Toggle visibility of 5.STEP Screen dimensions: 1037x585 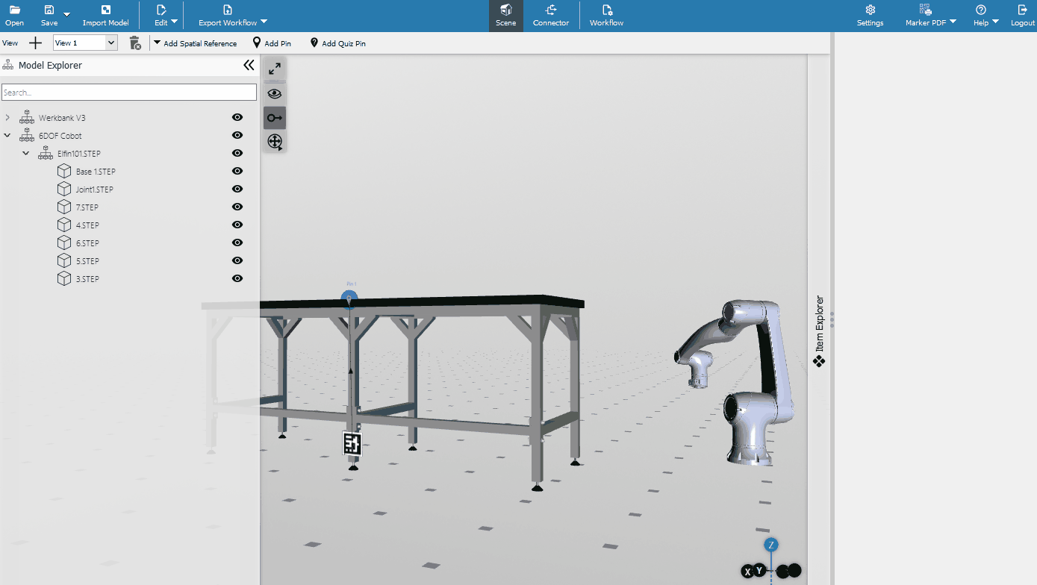click(x=237, y=260)
